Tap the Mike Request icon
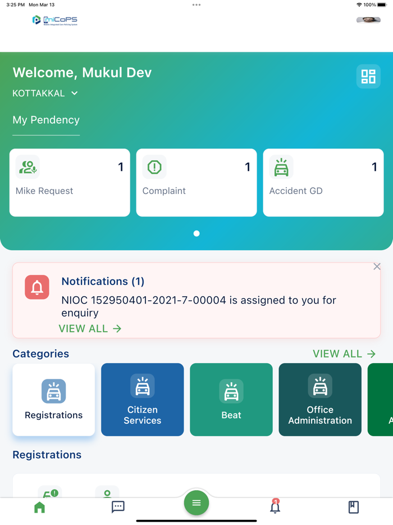 [28, 167]
